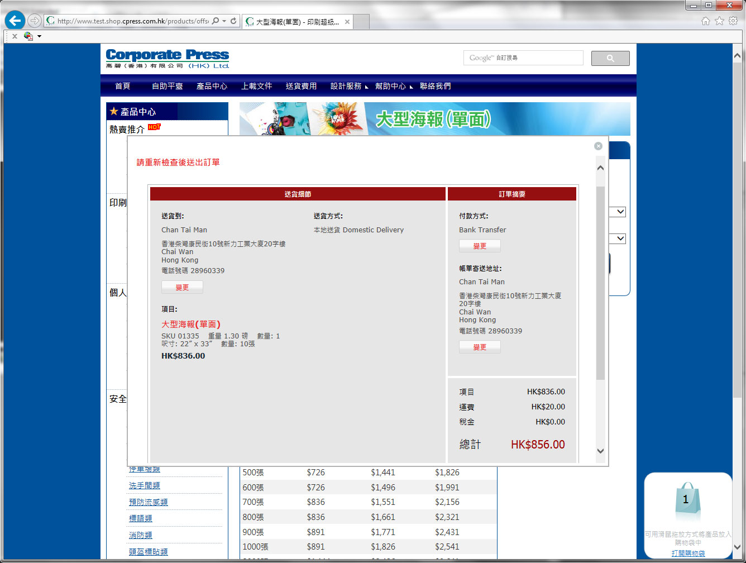Click the magnifier search button in header
This screenshot has height=563, width=746.
610,58
